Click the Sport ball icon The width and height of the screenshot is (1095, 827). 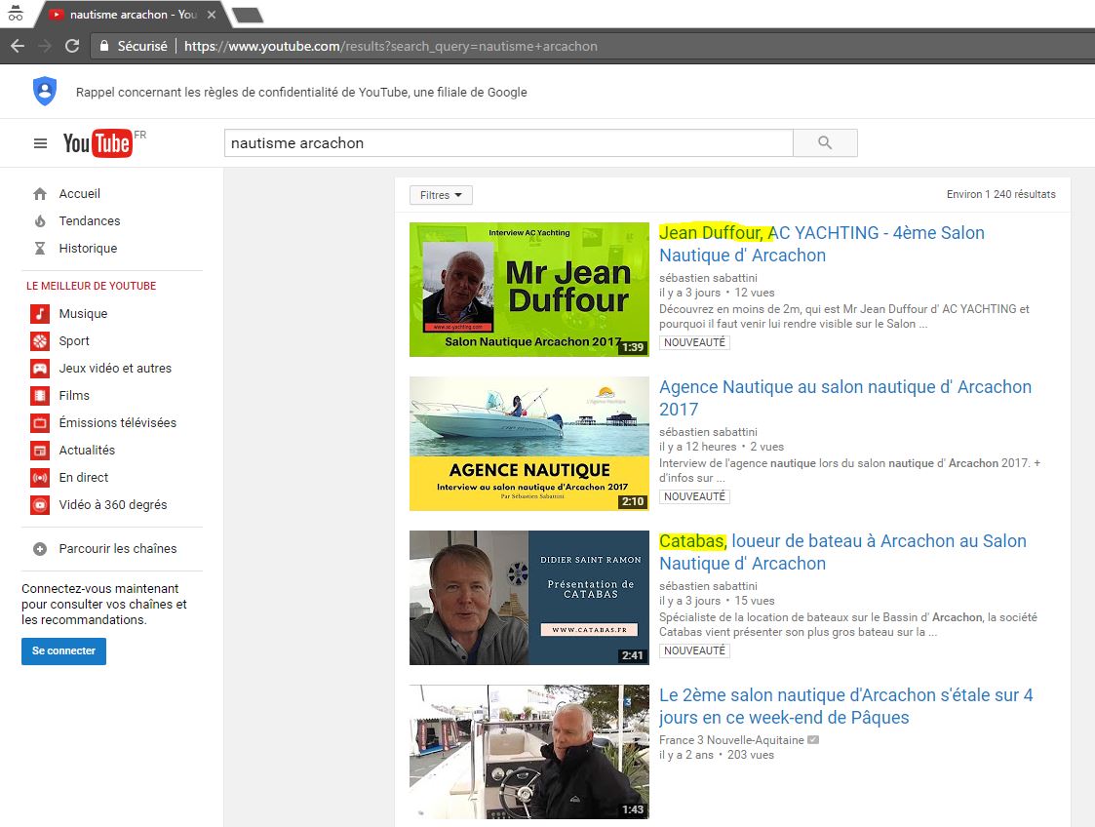click(40, 341)
